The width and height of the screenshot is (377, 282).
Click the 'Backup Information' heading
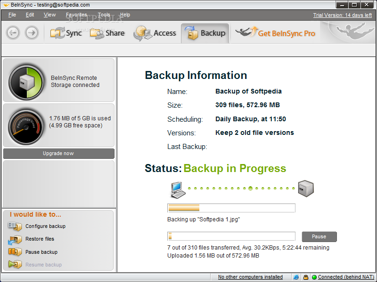[x=196, y=75]
